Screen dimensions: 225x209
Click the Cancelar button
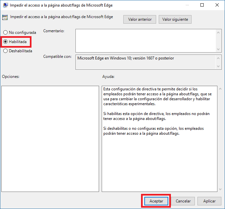pyautogui.click(x=183, y=201)
